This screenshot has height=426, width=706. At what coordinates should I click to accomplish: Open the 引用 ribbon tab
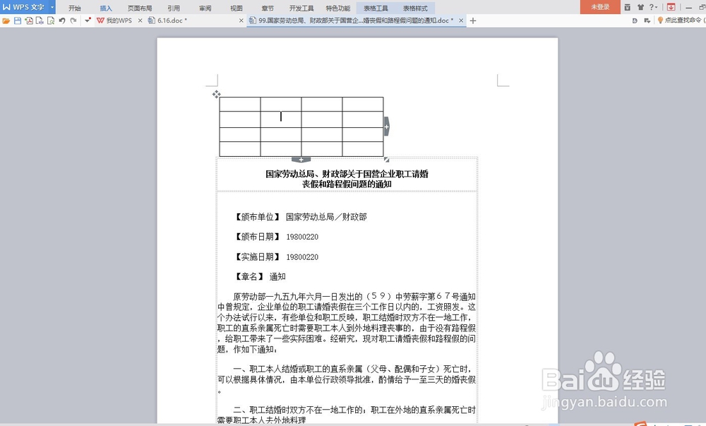174,8
